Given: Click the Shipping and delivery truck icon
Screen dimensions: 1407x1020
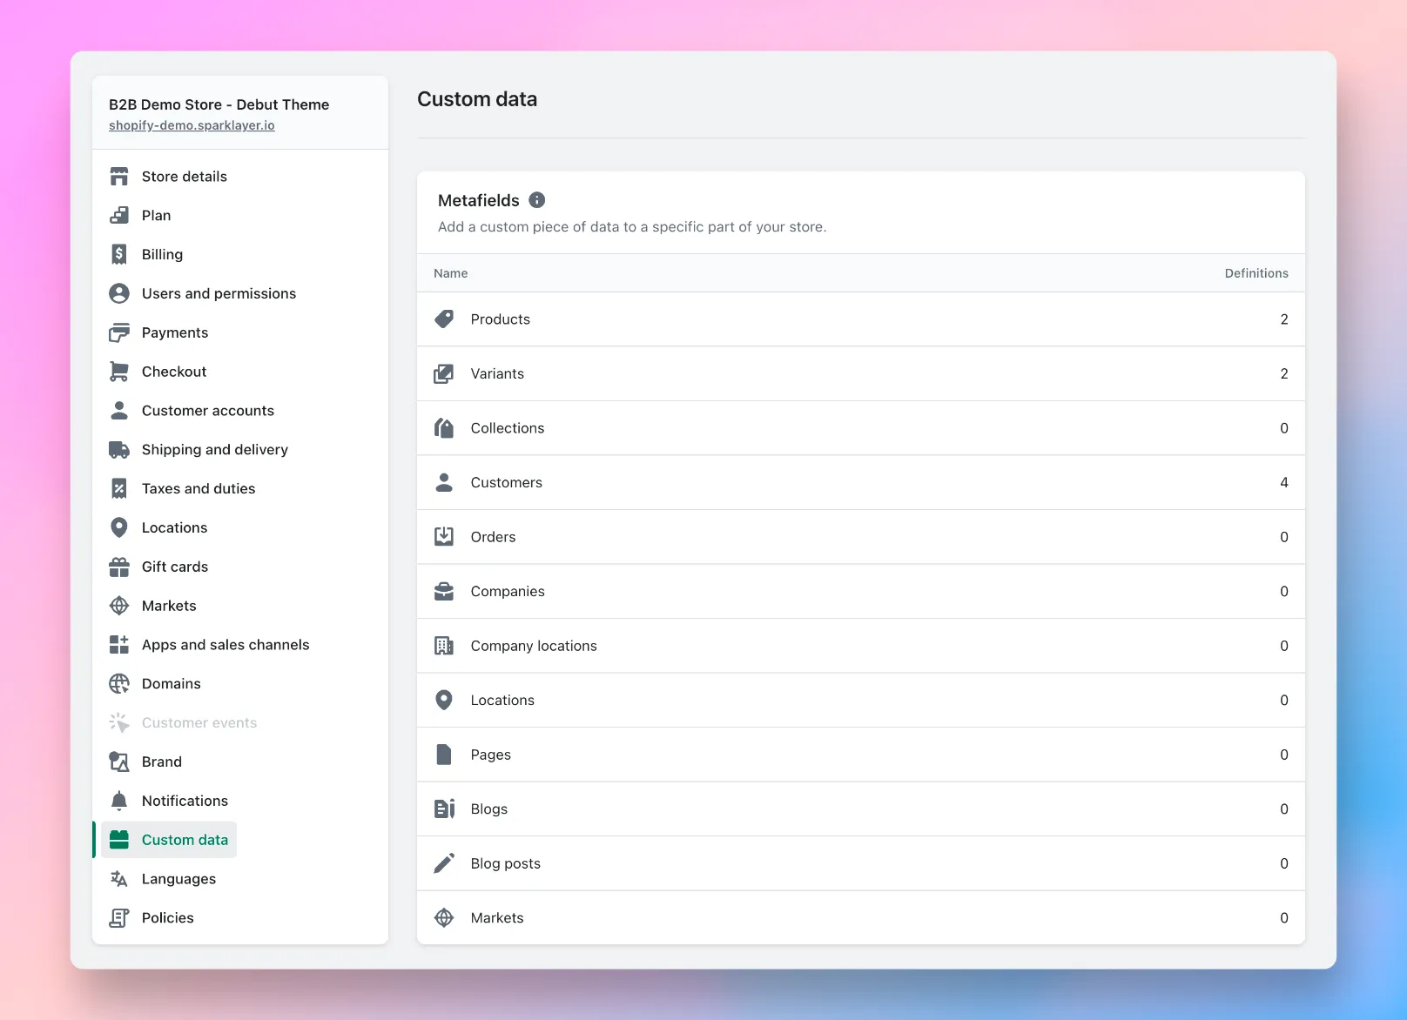Looking at the screenshot, I should click(119, 450).
